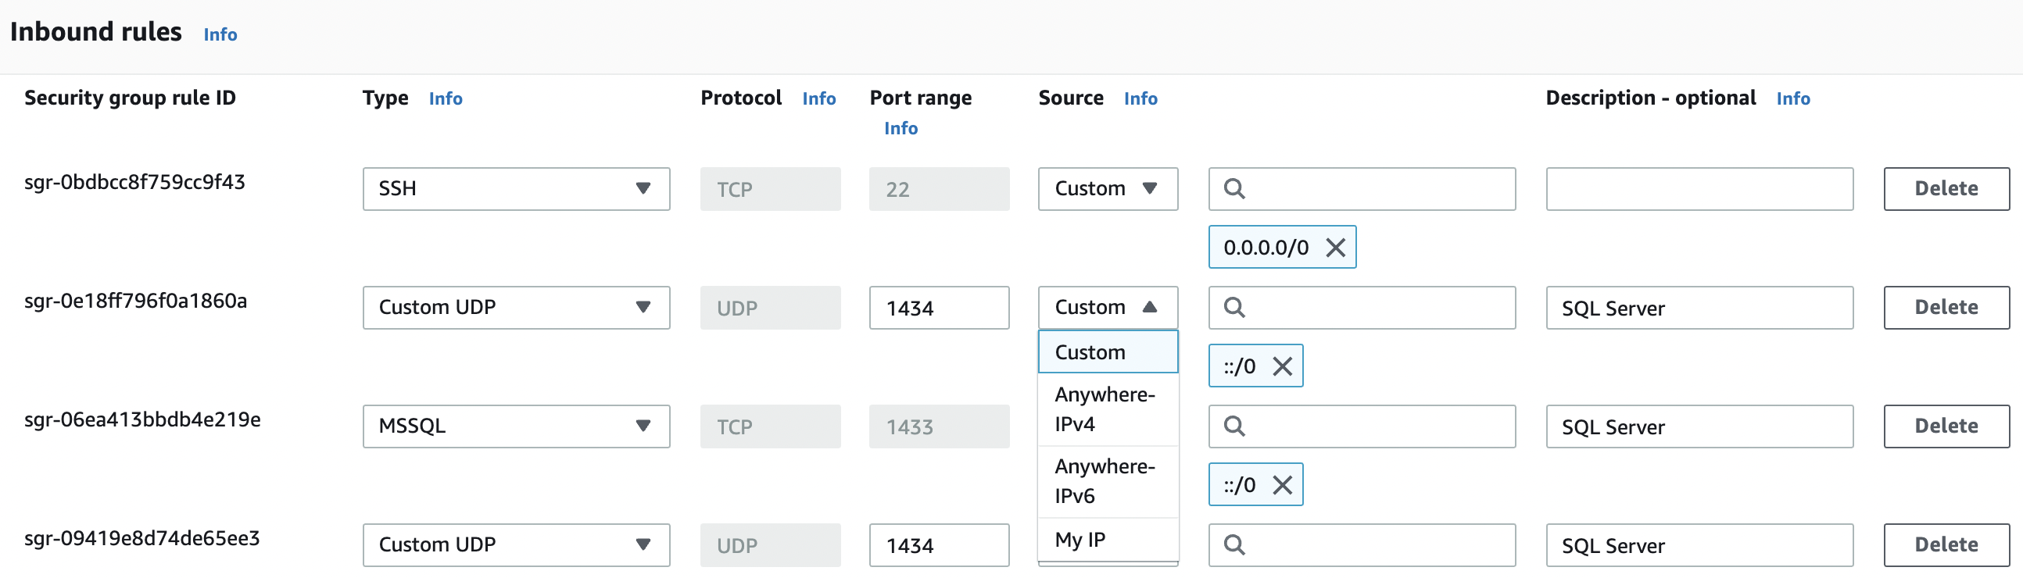Click empty description field for SSH rule
2023x578 pixels.
pos(1699,189)
